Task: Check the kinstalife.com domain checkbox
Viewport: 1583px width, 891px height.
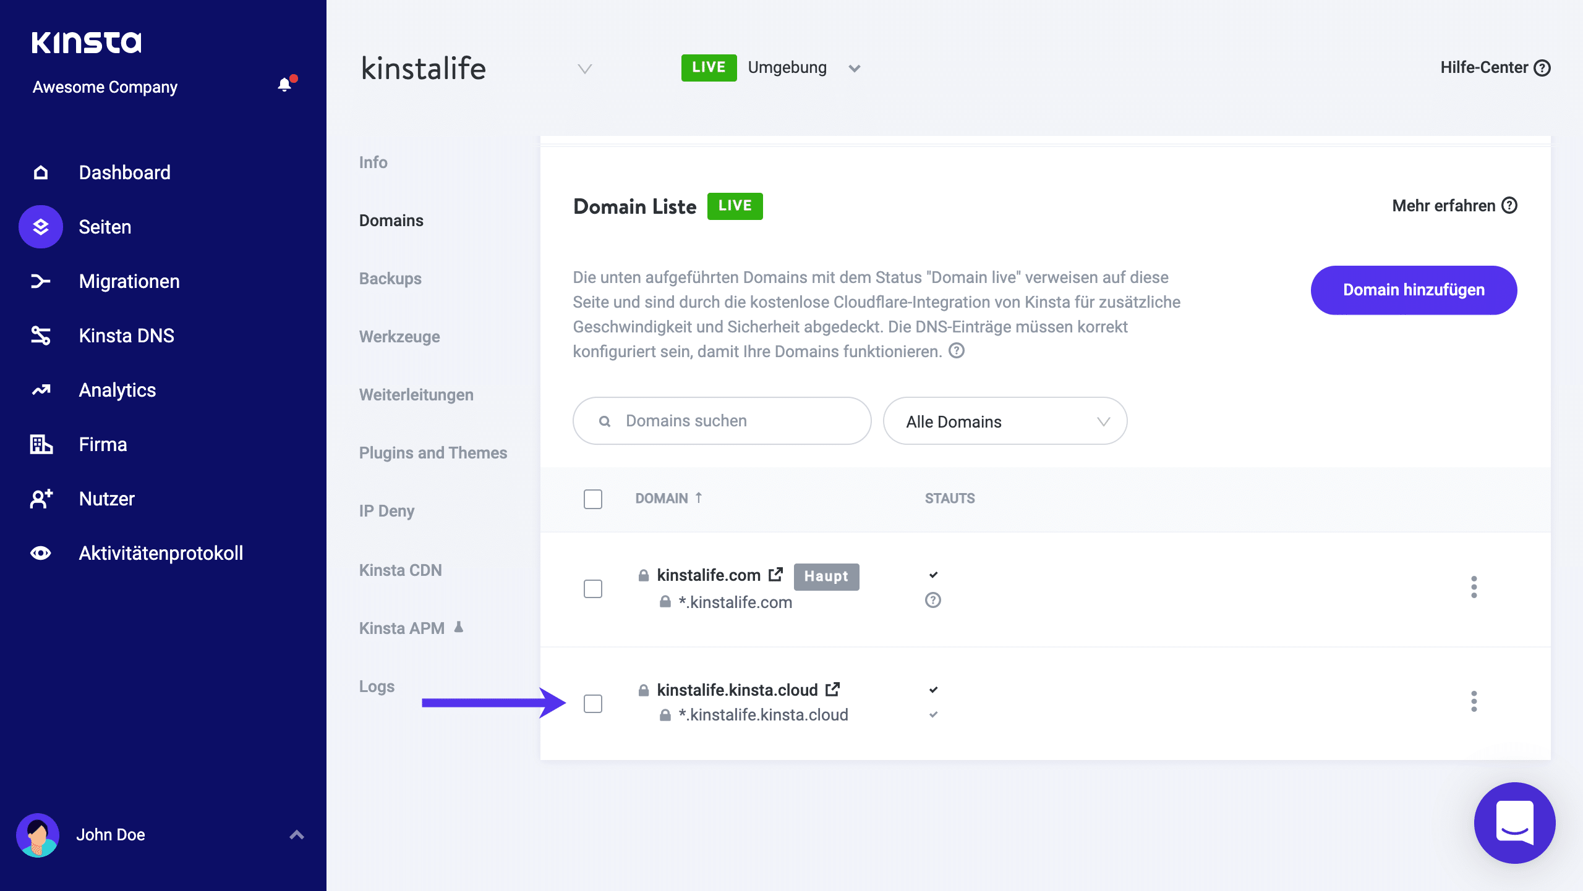Action: (593, 589)
